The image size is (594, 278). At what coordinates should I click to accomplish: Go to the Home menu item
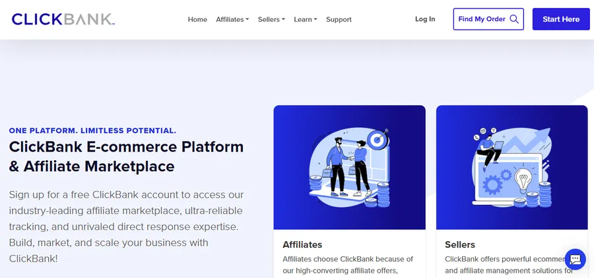pyautogui.click(x=197, y=19)
